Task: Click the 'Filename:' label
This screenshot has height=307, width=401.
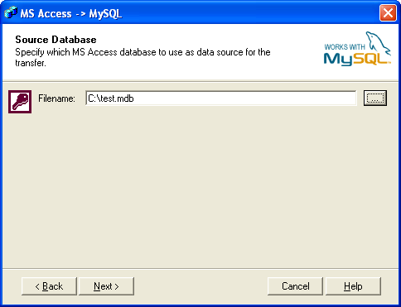Action: [x=56, y=98]
